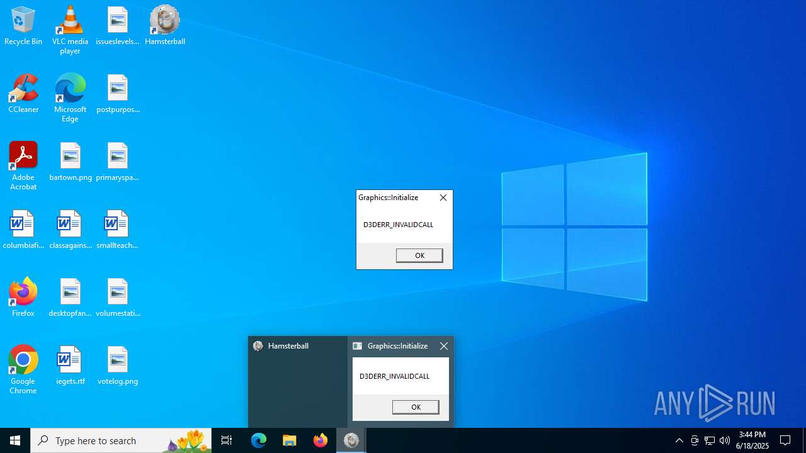Open CCleaner desktop shortcut
The width and height of the screenshot is (806, 453).
(x=23, y=94)
